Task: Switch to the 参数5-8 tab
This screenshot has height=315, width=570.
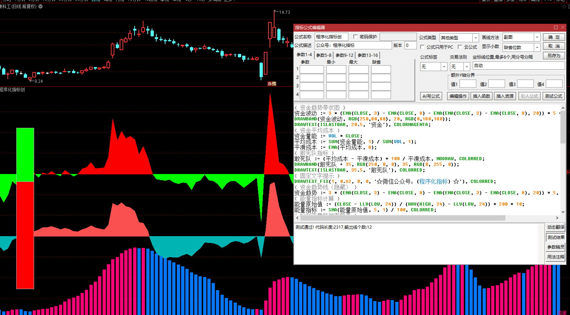Action: [324, 55]
